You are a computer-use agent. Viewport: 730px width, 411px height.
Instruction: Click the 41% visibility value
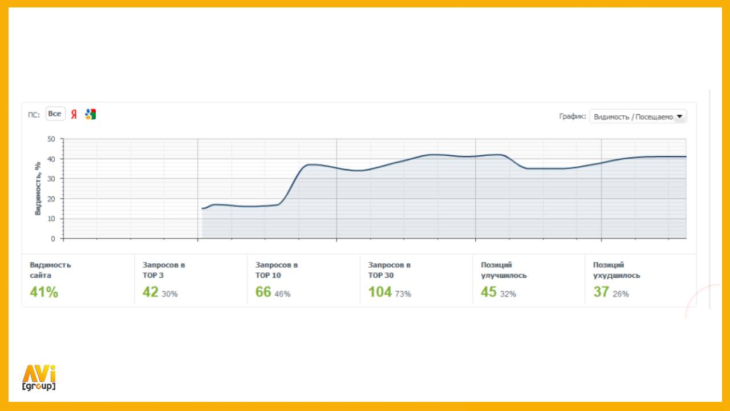point(44,292)
